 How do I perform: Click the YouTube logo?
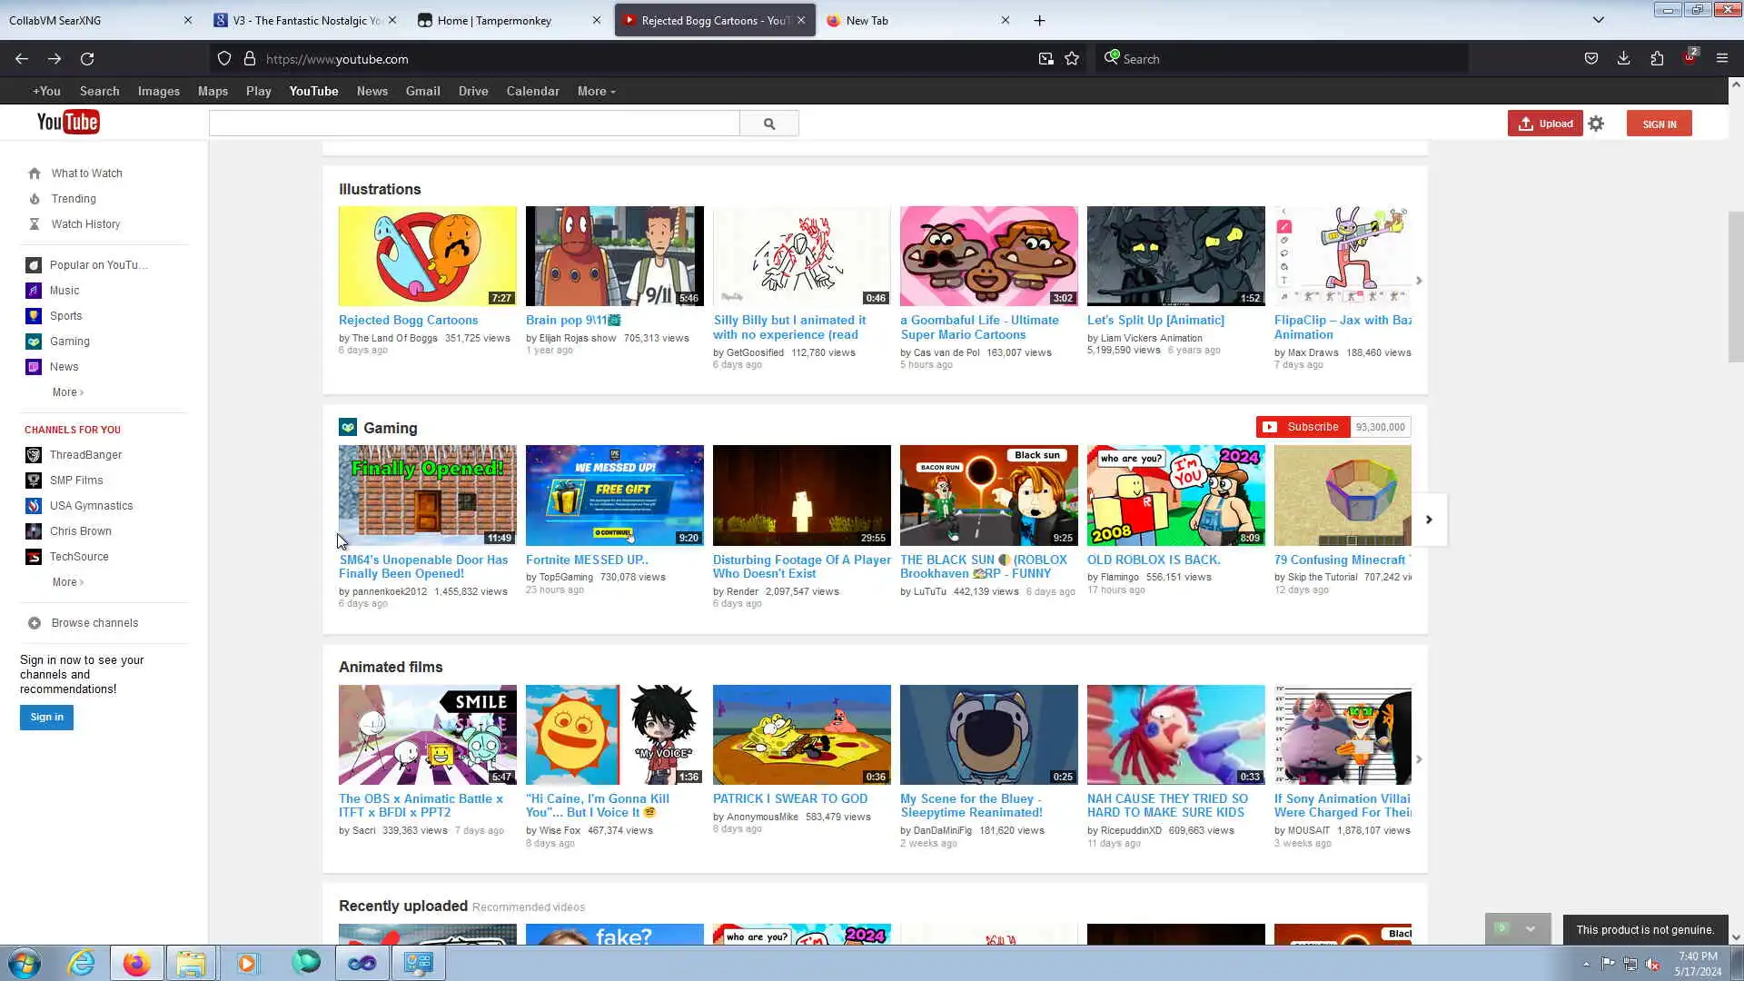[x=68, y=122]
